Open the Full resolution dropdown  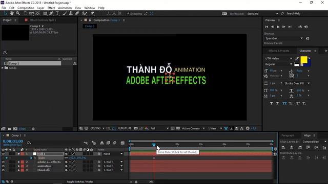pyautogui.click(x=159, y=128)
